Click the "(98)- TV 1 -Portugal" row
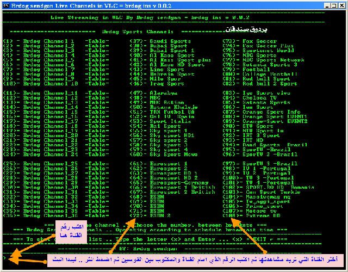Screen dimensions: 348x272 pos(257,169)
